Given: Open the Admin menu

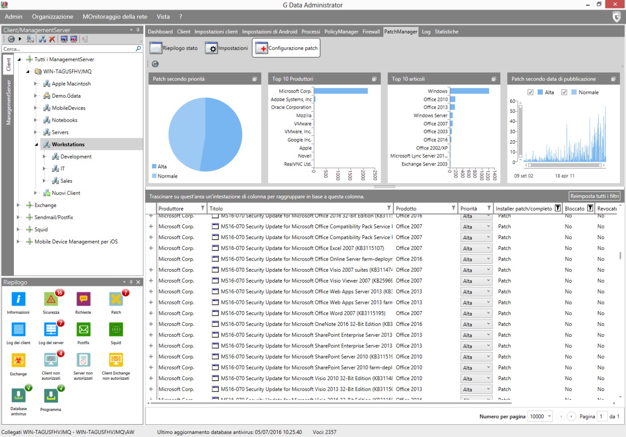Looking at the screenshot, I should point(13,17).
